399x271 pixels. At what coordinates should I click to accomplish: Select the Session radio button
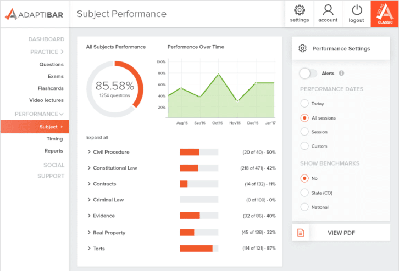[x=304, y=132]
